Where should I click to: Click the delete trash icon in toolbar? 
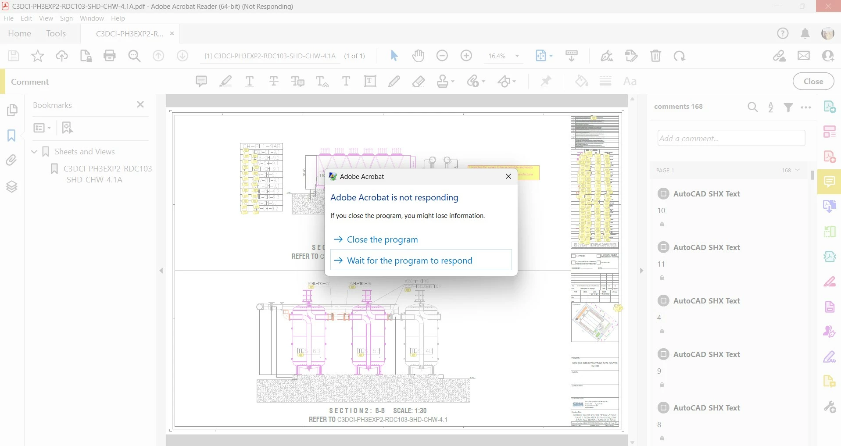[655, 56]
